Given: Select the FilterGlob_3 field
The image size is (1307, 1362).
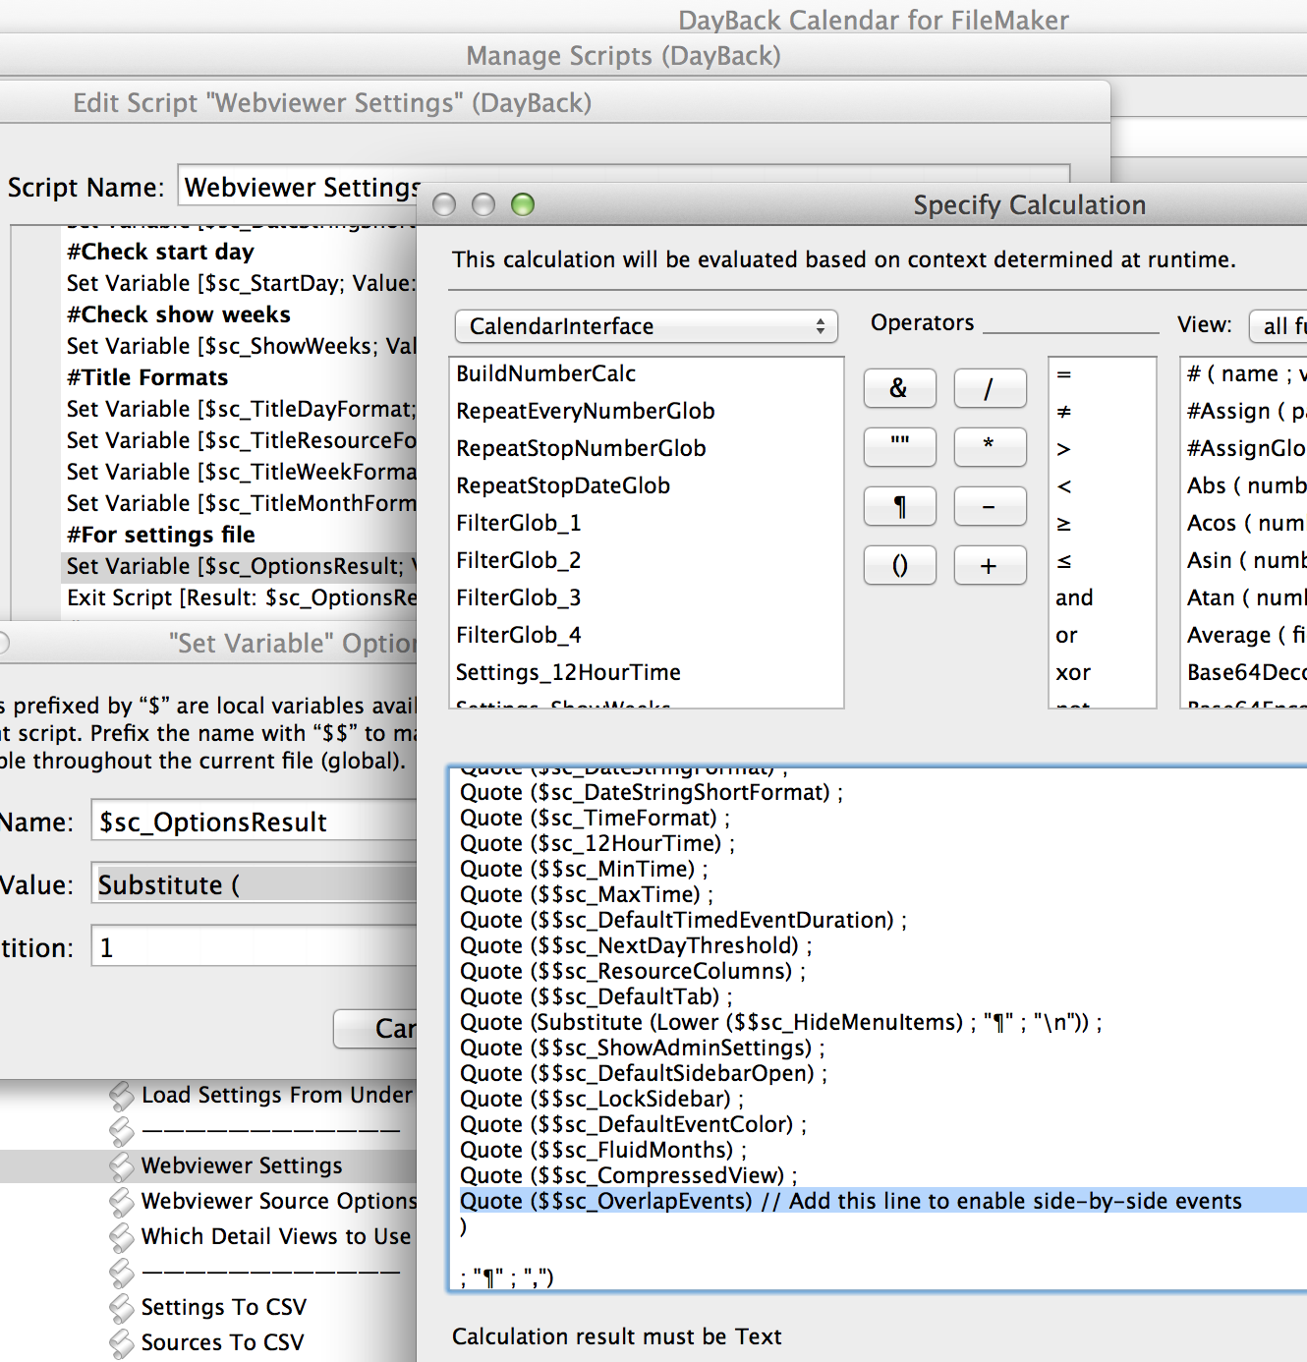Looking at the screenshot, I should [519, 597].
